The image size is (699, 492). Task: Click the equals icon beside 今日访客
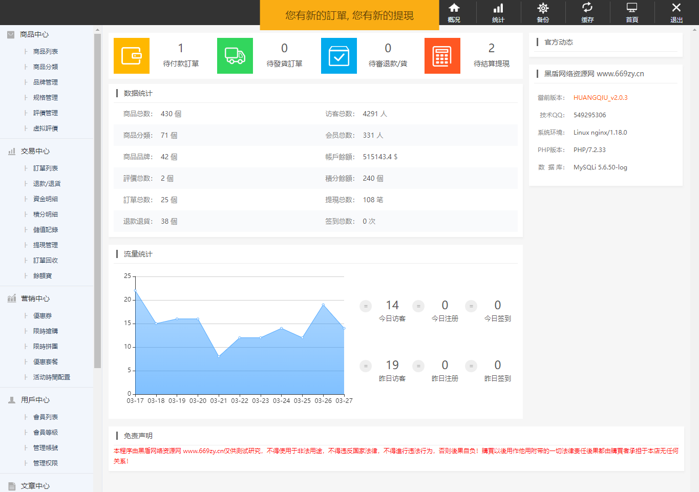tap(366, 306)
